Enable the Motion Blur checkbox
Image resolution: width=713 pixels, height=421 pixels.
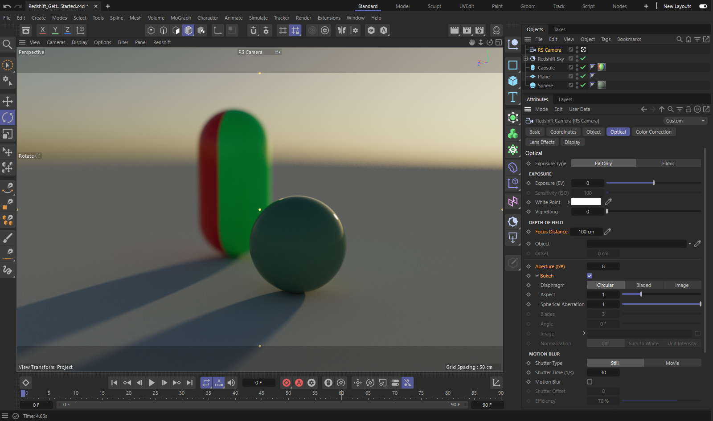[x=590, y=382]
